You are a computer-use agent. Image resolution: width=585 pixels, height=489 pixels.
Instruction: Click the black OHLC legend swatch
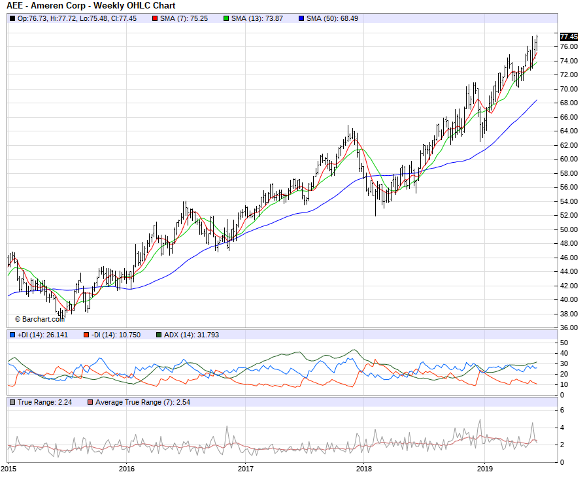[x=12, y=18]
